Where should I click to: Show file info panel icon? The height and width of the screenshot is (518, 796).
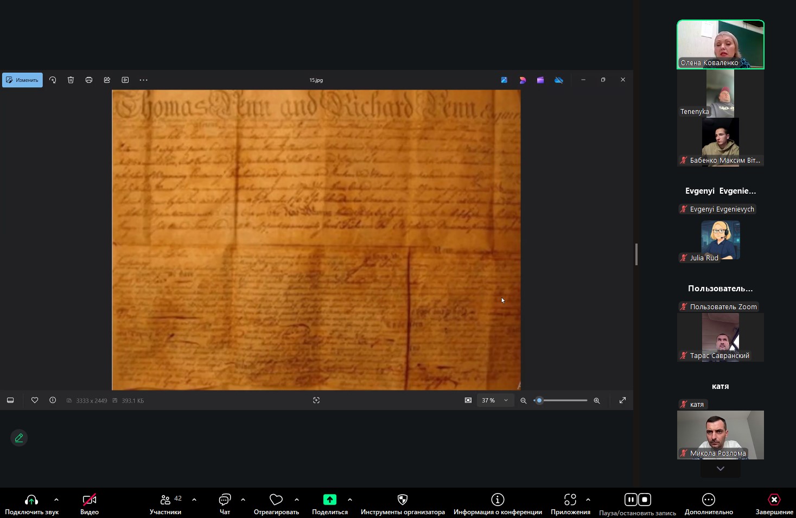[x=53, y=400]
